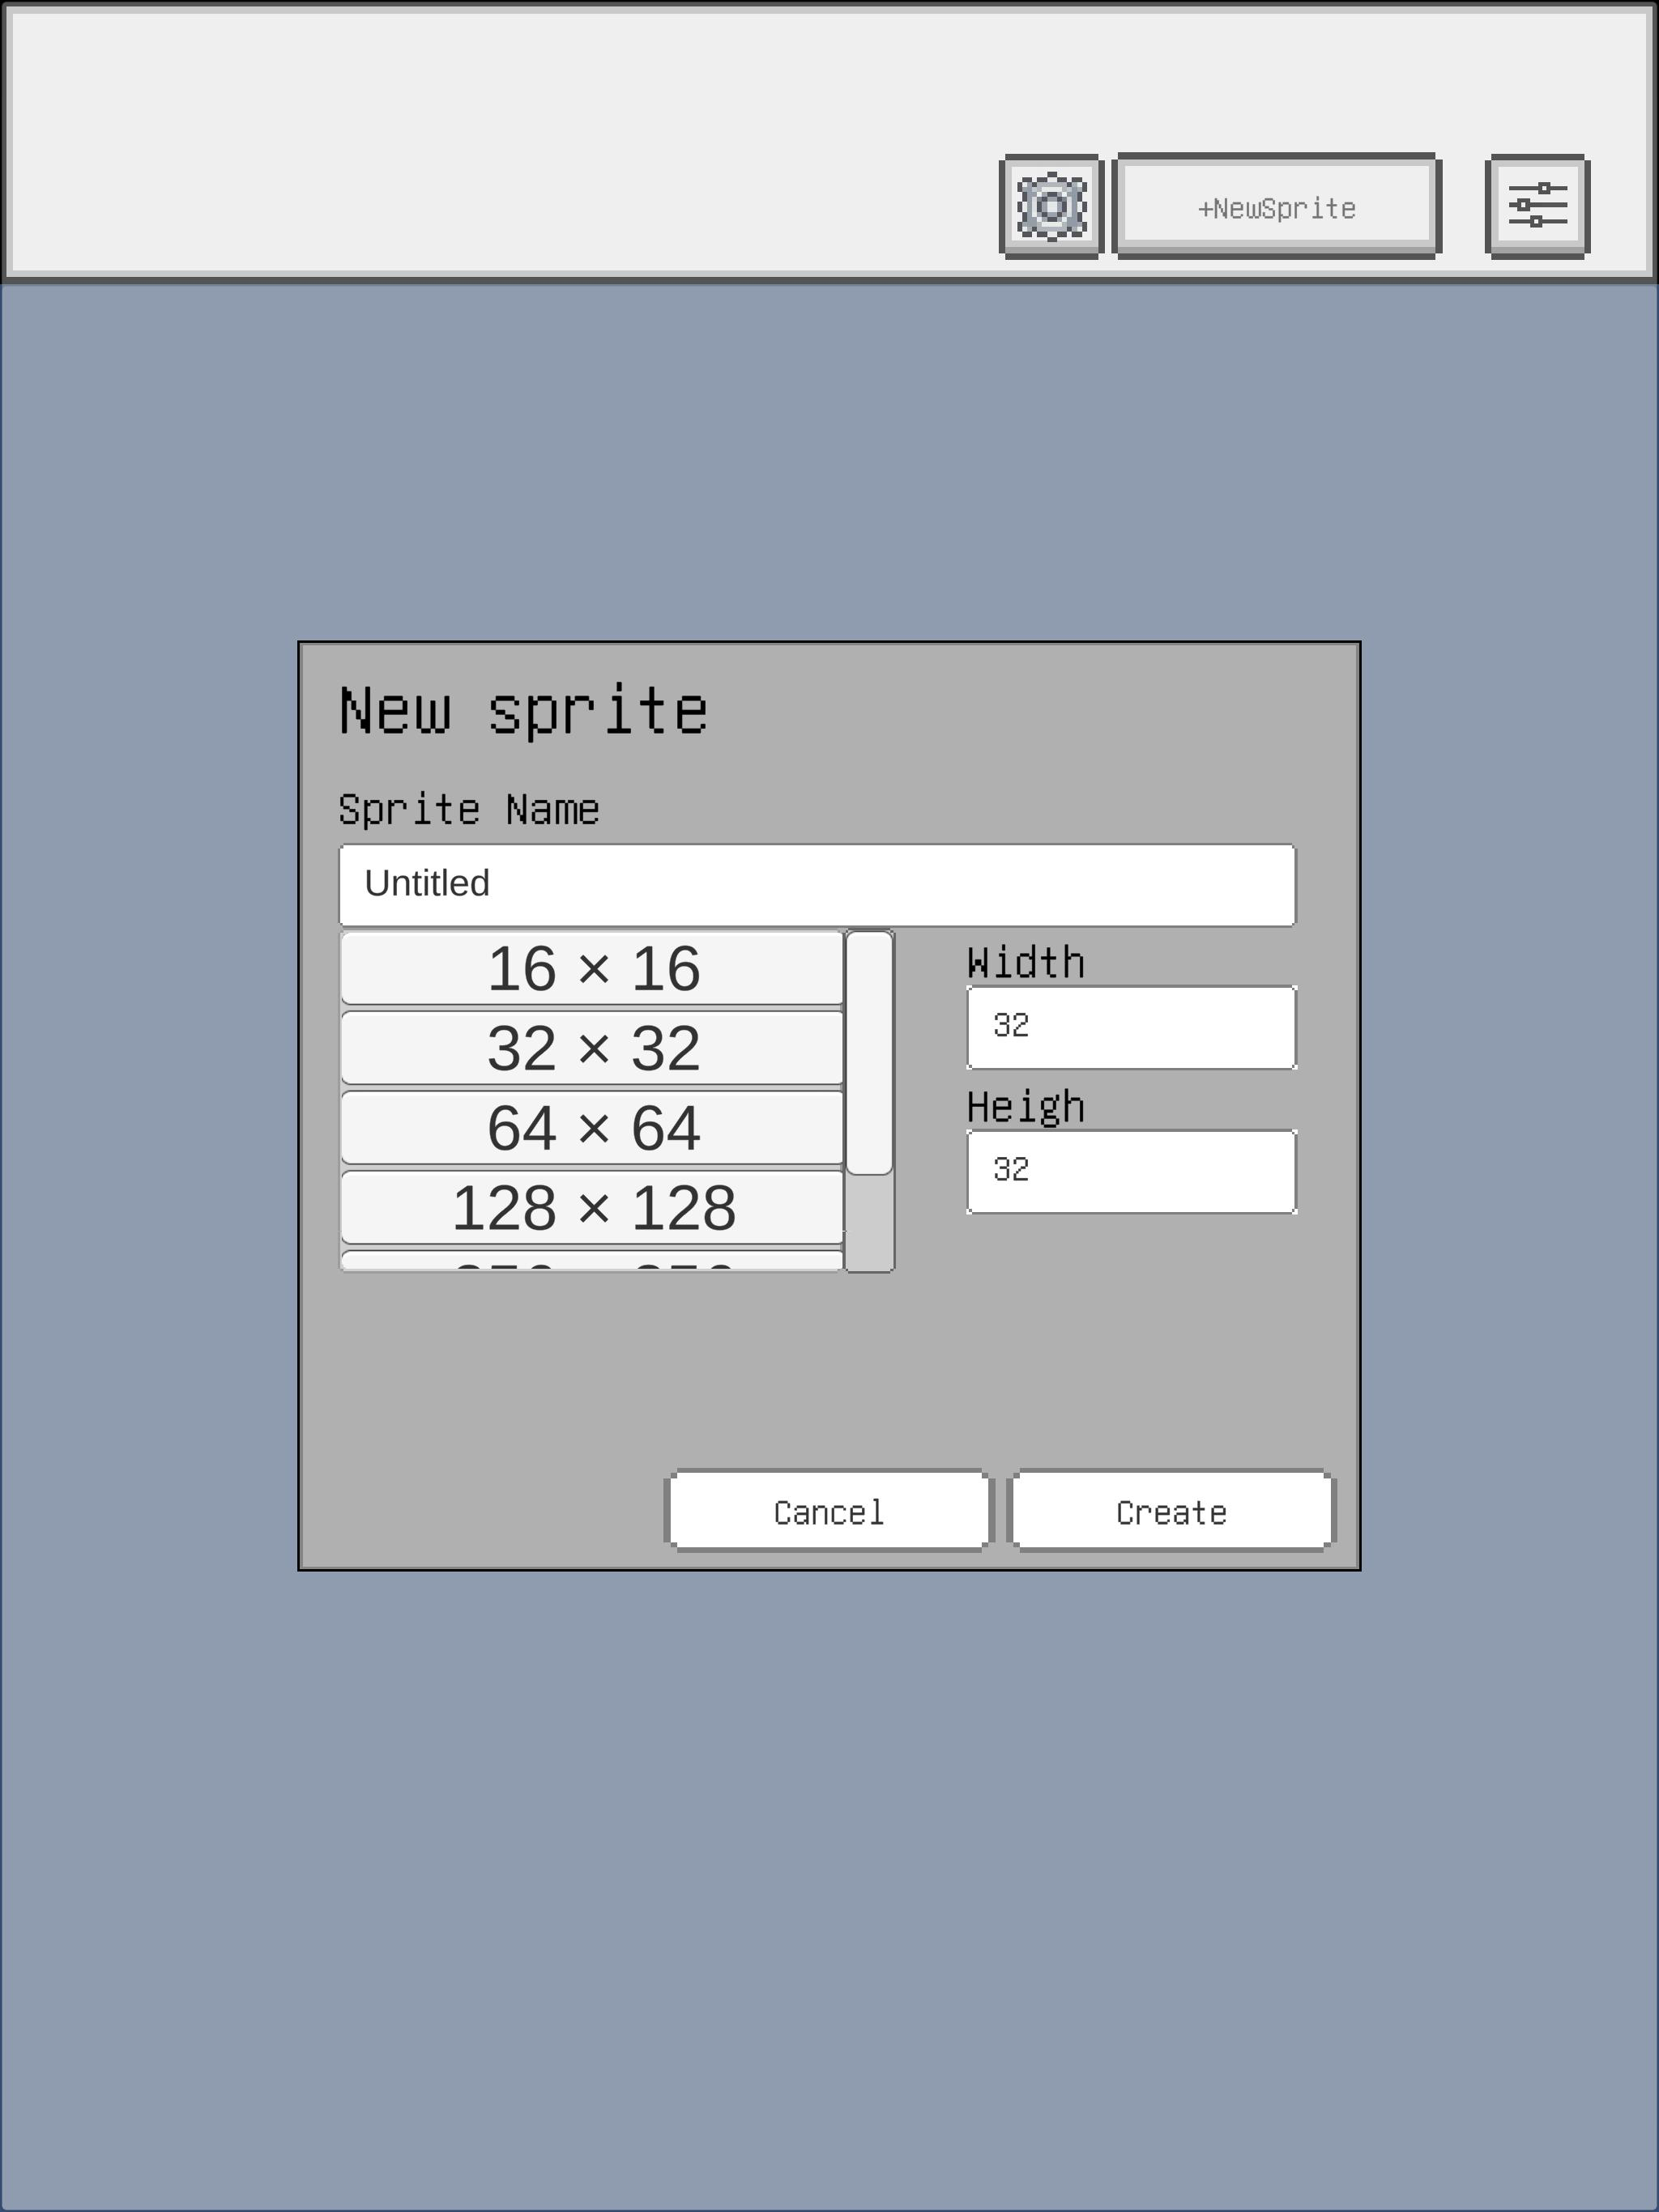Viewport: 1659px width, 2212px height.
Task: Click into the Width input field
Action: coord(1131,1027)
